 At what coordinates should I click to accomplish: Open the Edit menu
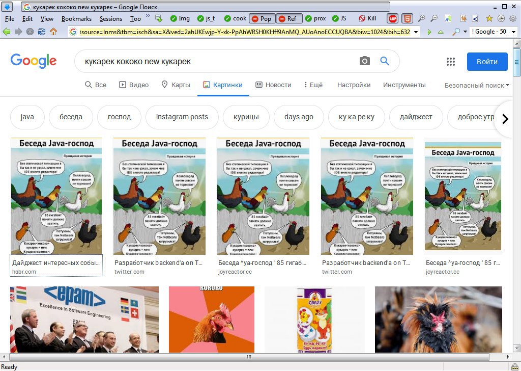(x=27, y=19)
